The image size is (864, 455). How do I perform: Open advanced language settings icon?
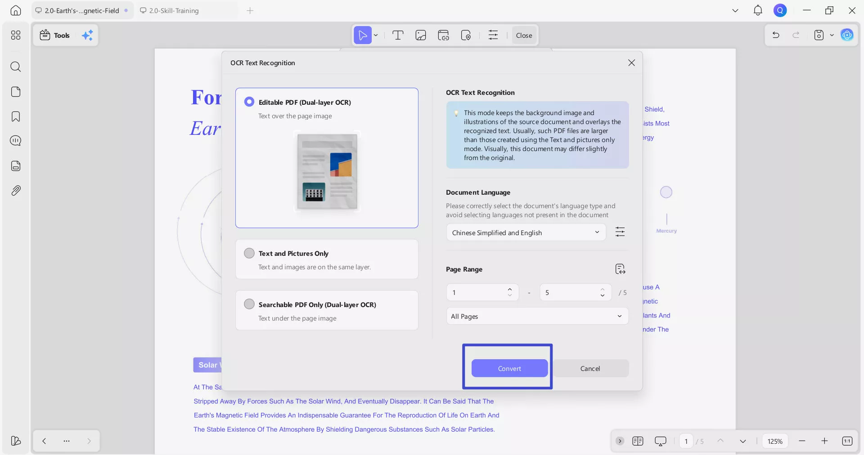tap(620, 232)
